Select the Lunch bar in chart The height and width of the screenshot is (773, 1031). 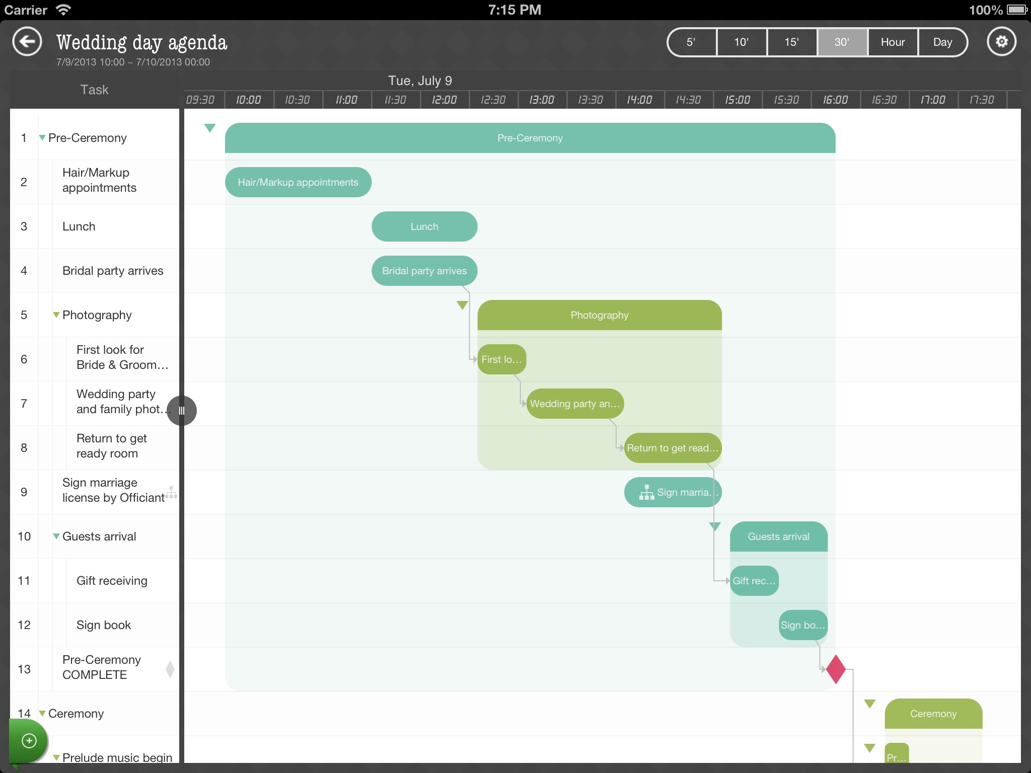[424, 226]
